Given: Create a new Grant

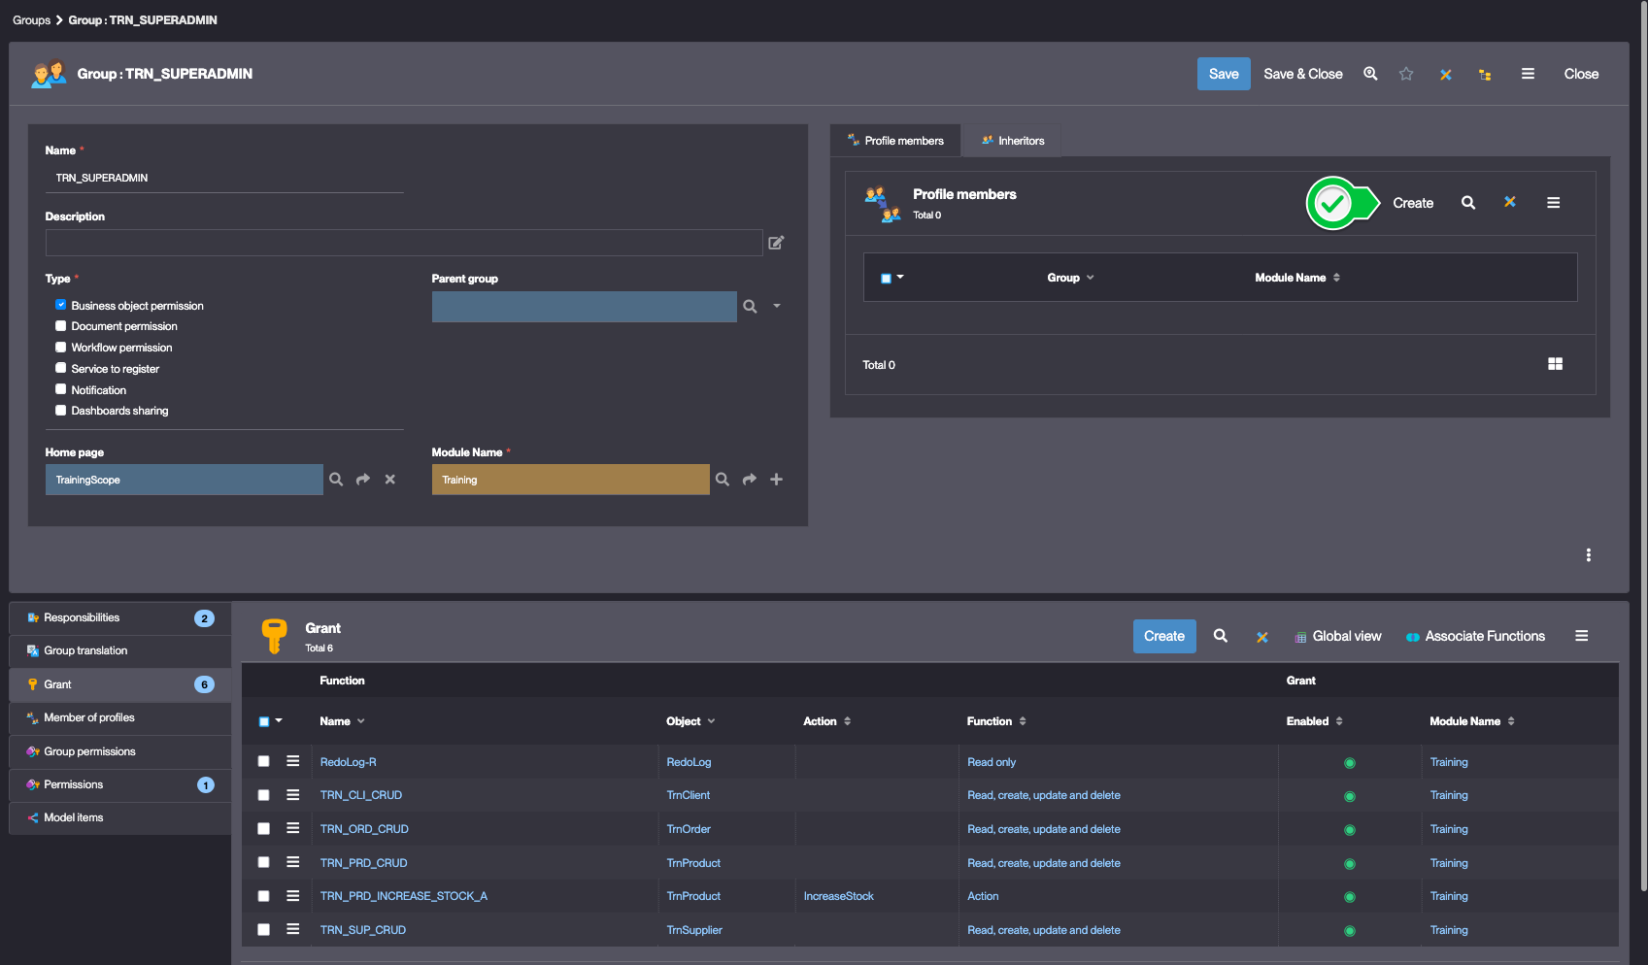Looking at the screenshot, I should (1164, 636).
